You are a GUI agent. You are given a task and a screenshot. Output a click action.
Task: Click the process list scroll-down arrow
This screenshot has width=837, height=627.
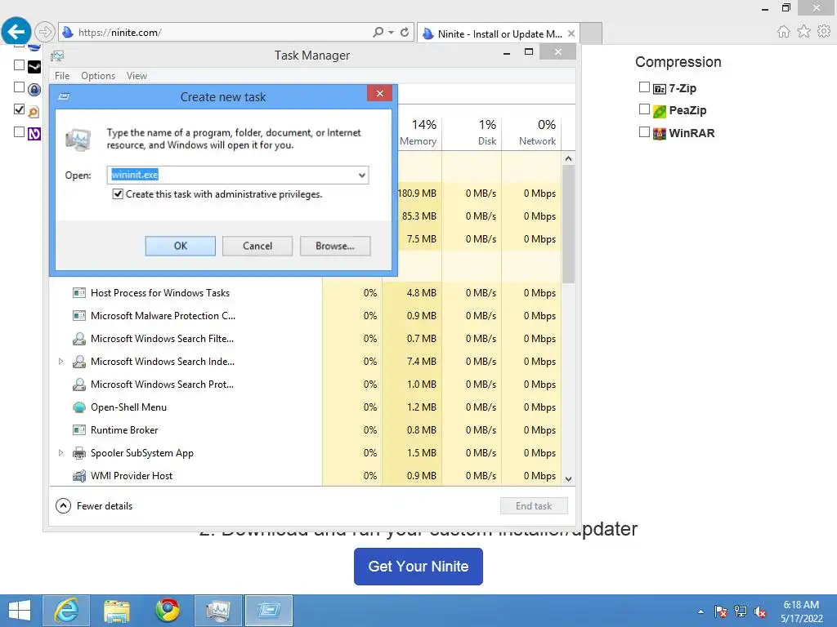569,478
